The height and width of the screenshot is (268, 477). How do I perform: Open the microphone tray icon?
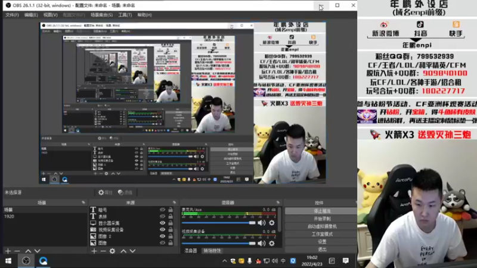click(249, 261)
